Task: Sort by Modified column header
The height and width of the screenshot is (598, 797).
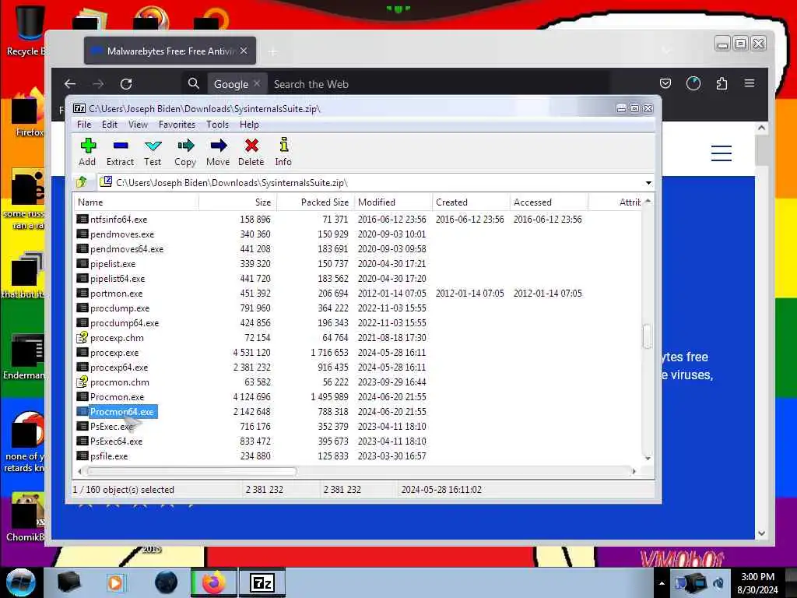Action: pyautogui.click(x=393, y=202)
